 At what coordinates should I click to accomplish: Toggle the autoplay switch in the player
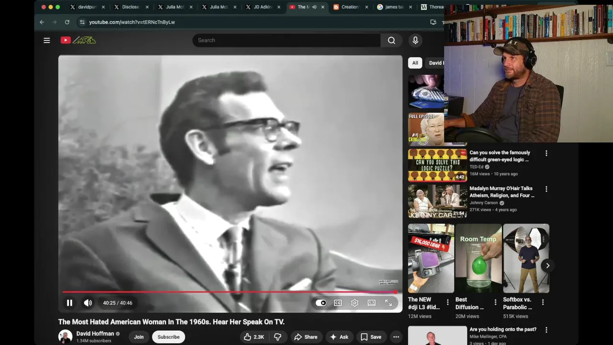tap(321, 303)
